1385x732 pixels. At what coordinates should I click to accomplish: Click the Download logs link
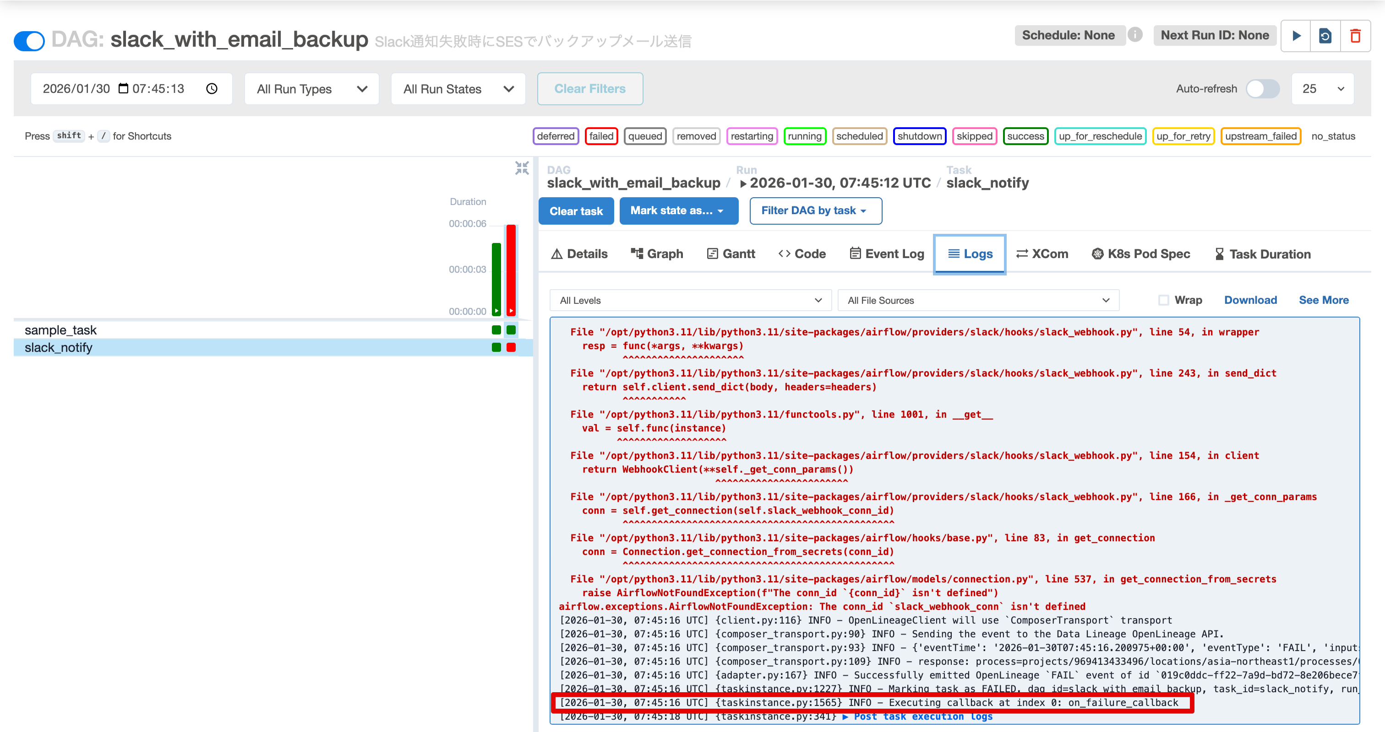1250,300
